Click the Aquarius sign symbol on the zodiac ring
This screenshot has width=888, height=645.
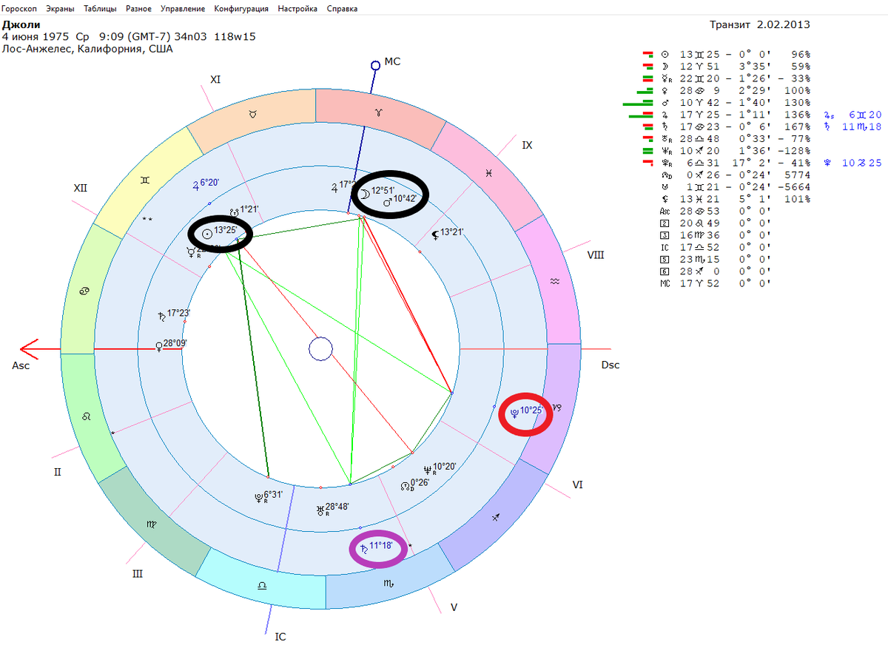click(556, 281)
